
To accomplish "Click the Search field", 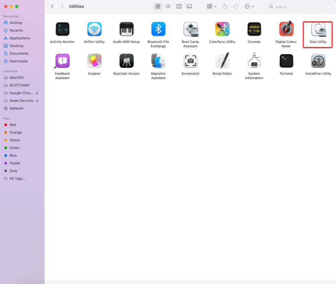I will (300, 7).
